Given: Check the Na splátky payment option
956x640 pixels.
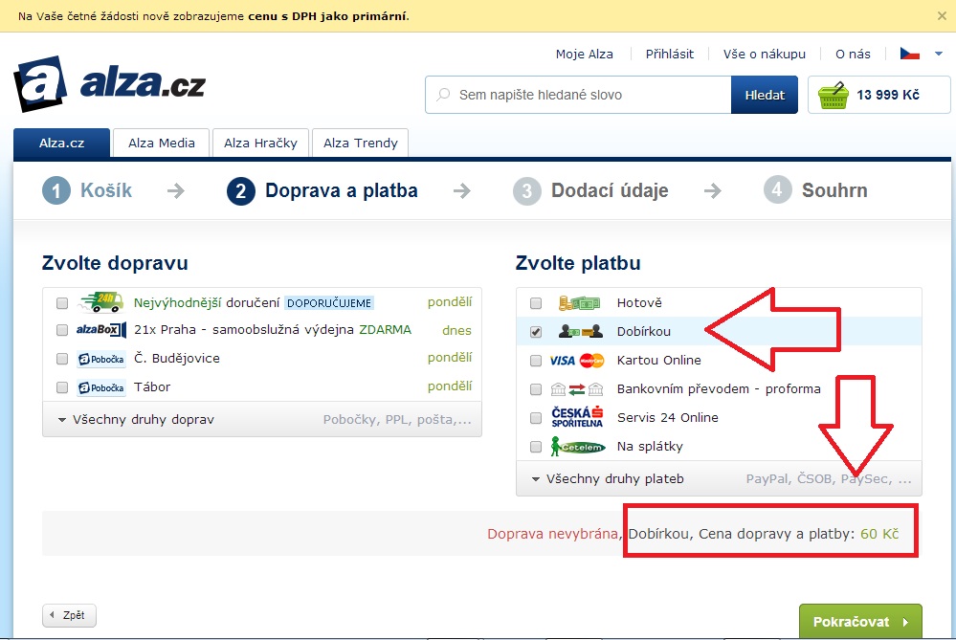Looking at the screenshot, I should click(535, 446).
